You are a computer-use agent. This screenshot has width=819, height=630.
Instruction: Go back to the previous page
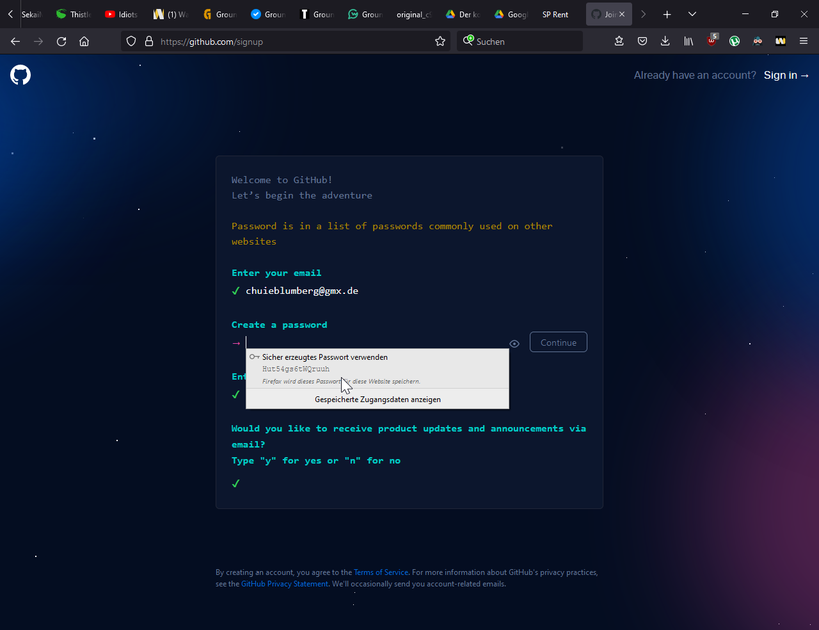point(15,42)
